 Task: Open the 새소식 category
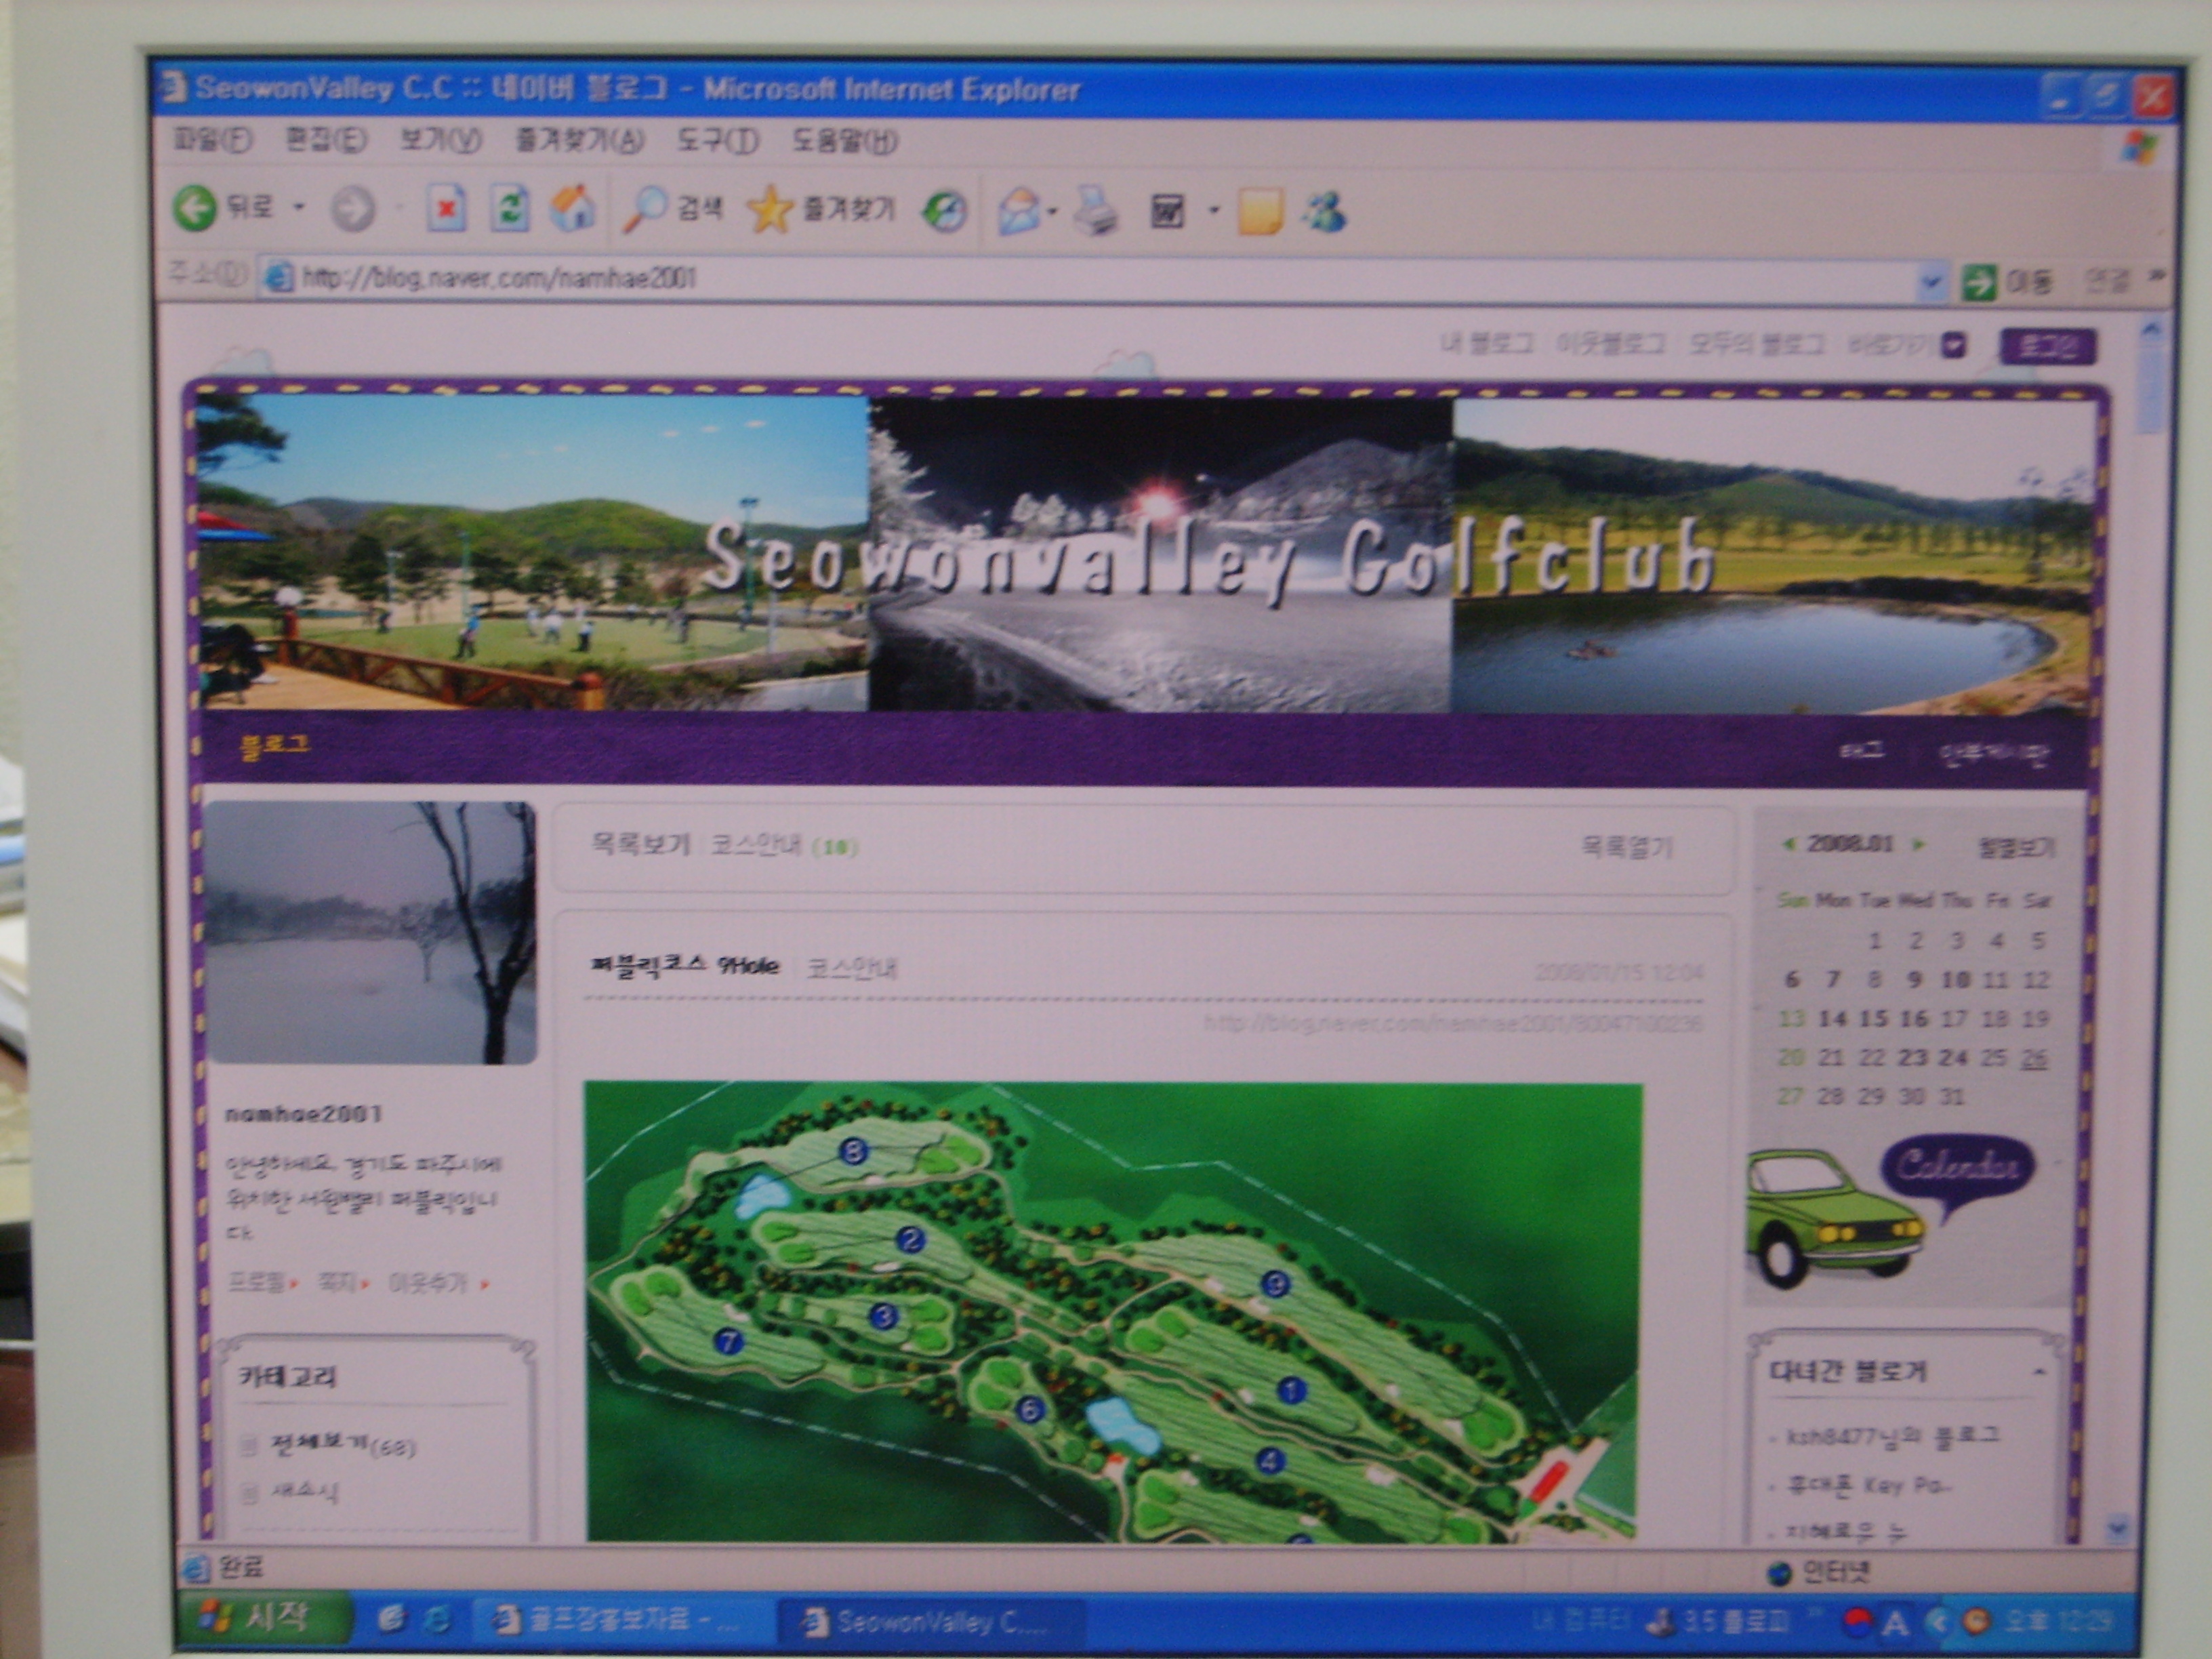pos(305,1492)
